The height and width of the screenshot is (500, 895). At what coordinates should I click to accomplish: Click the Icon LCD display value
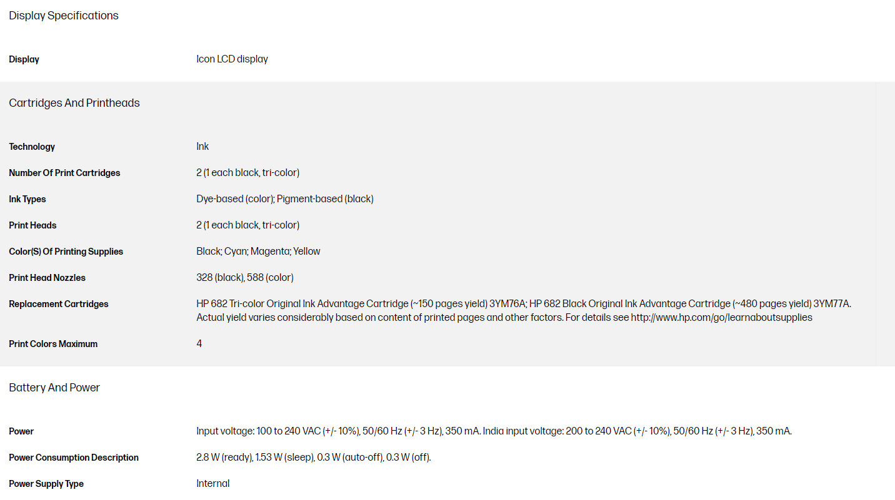[232, 59]
